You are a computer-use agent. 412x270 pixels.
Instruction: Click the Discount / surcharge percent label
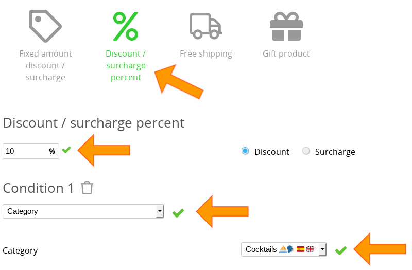(126, 65)
